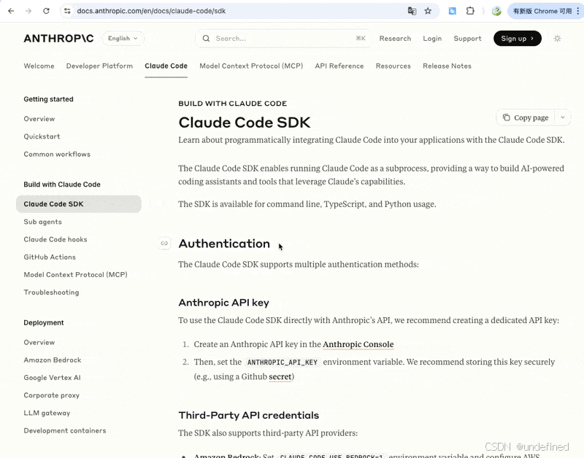Toggle light/dark theme sun icon
Screen dimensions: 584x458
coord(557,39)
